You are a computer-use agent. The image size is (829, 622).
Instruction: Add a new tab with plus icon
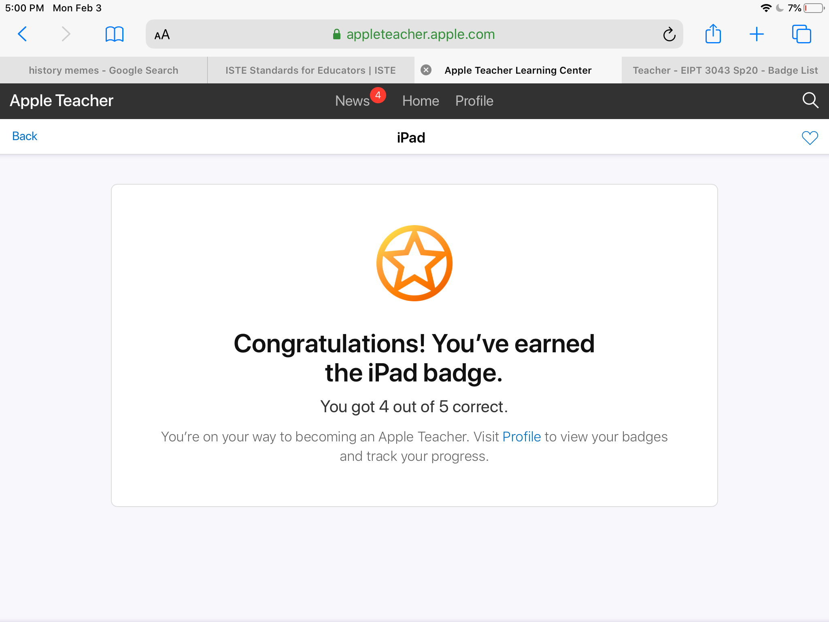point(756,34)
